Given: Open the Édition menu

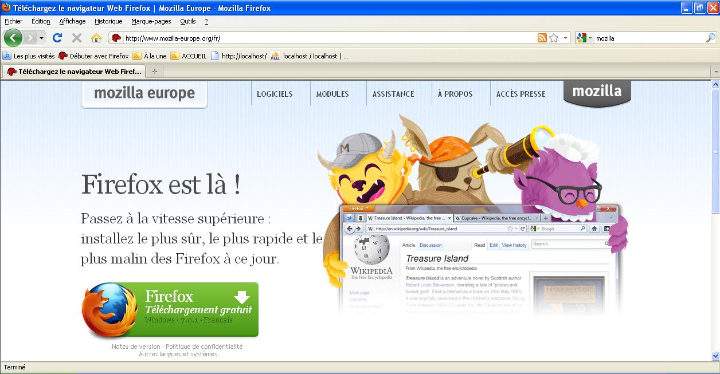Looking at the screenshot, I should pyautogui.click(x=41, y=21).
